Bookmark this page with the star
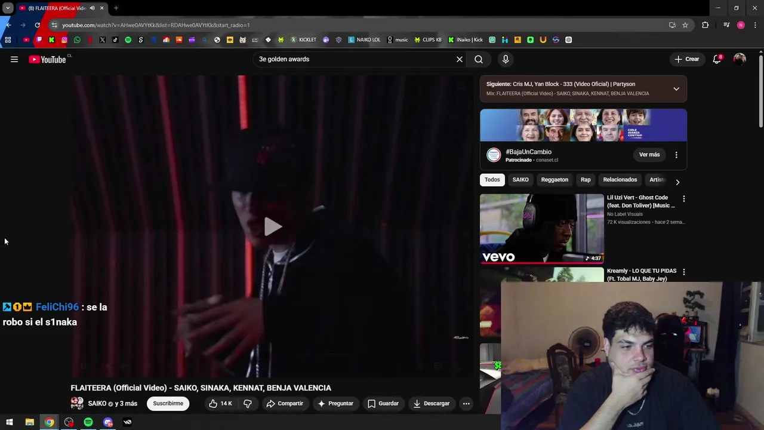Image resolution: width=764 pixels, height=430 pixels. pyautogui.click(x=685, y=25)
